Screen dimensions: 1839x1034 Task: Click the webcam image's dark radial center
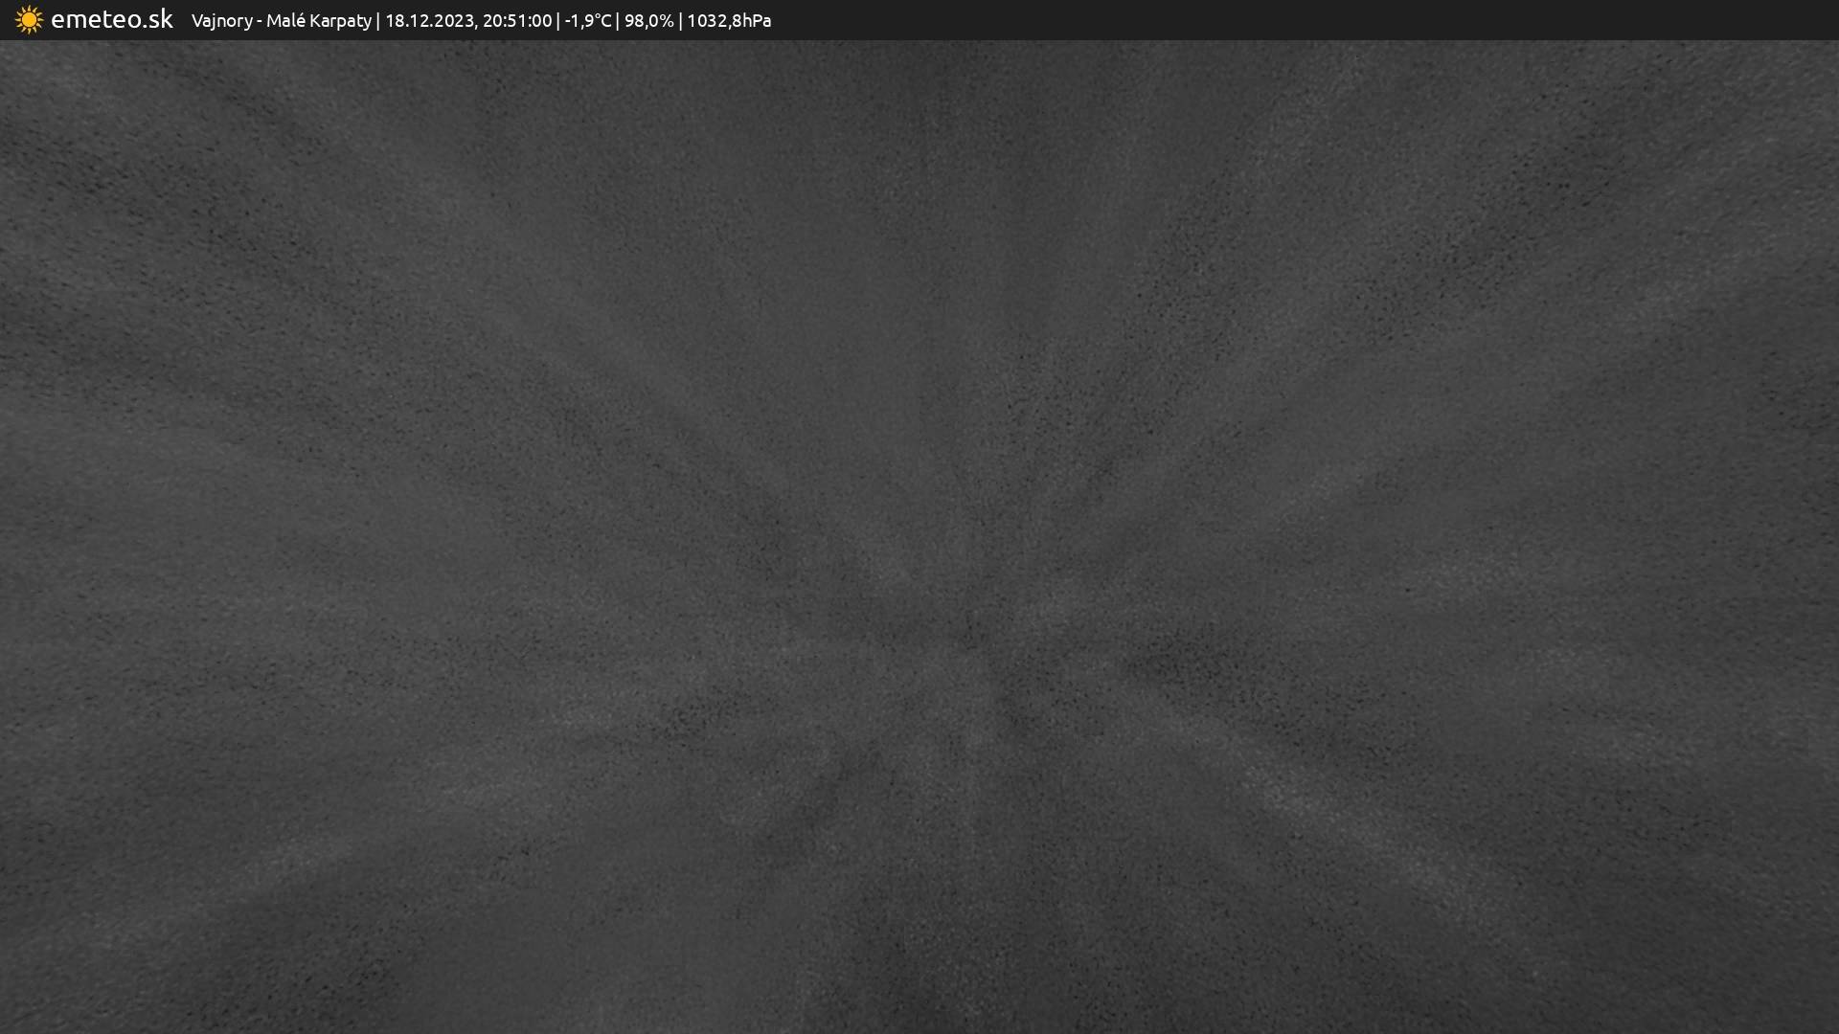point(969,637)
